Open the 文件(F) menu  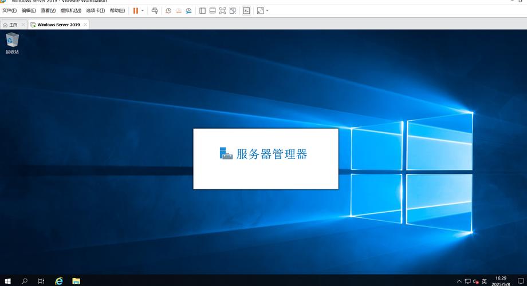9,11
